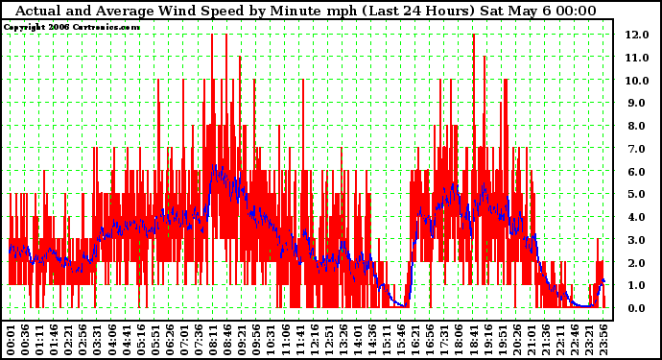
Task: Click the 17:31 time label
Action: pyautogui.click(x=444, y=340)
